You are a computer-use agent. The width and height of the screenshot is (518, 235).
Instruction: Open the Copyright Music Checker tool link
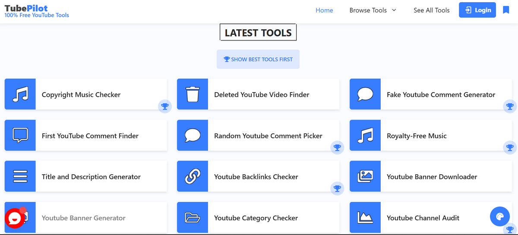point(81,94)
